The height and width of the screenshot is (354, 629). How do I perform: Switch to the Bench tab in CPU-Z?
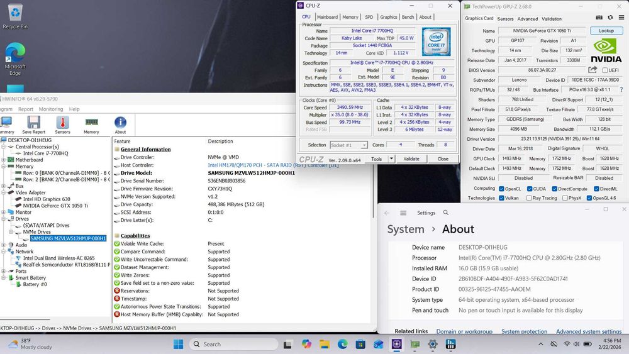pos(408,17)
